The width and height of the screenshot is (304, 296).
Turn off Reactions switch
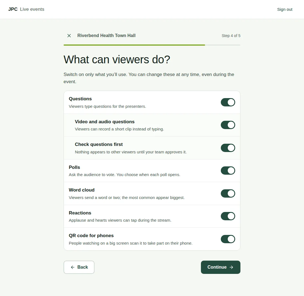[228, 216]
